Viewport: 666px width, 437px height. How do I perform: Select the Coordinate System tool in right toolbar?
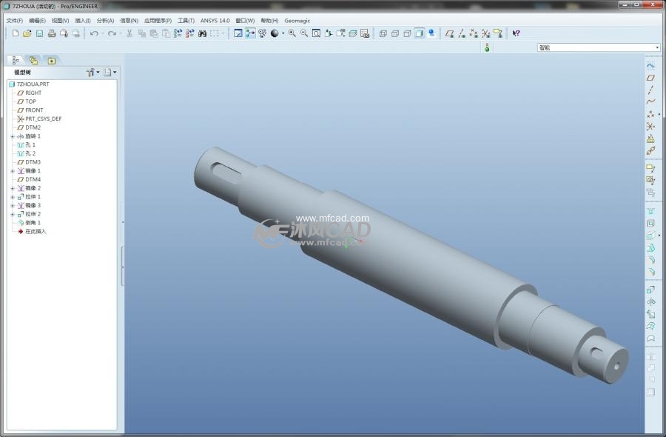pyautogui.click(x=650, y=126)
